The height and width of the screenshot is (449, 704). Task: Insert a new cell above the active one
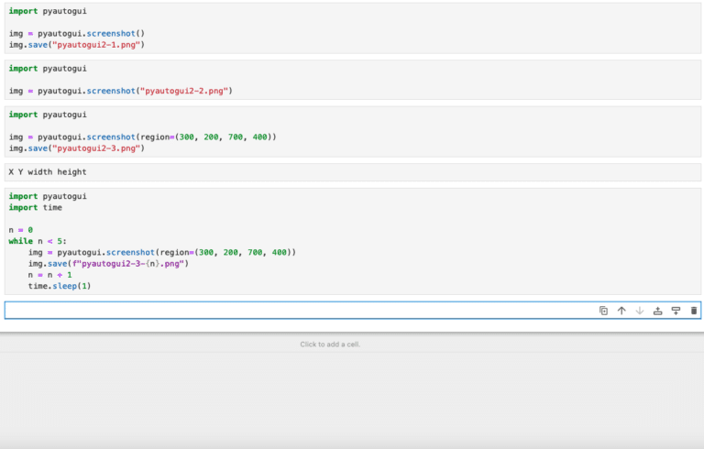657,311
